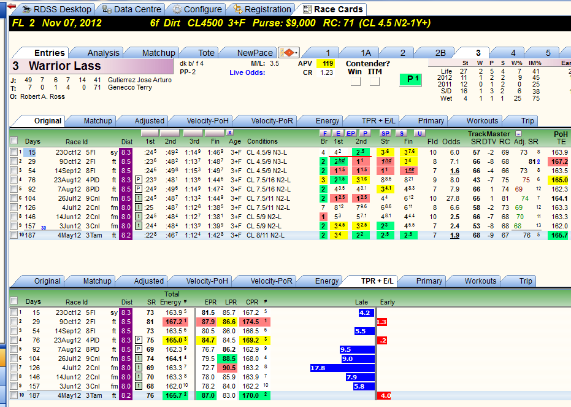Click the P icon on 7Aug12 upper row
Image resolution: width=571 pixels, height=407 pixels.
[139, 189]
